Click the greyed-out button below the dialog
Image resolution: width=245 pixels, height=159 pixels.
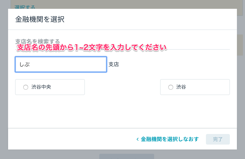(x=127, y=156)
